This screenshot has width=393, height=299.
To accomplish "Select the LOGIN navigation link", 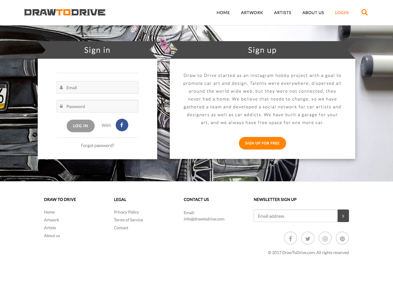I will coord(342,13).
